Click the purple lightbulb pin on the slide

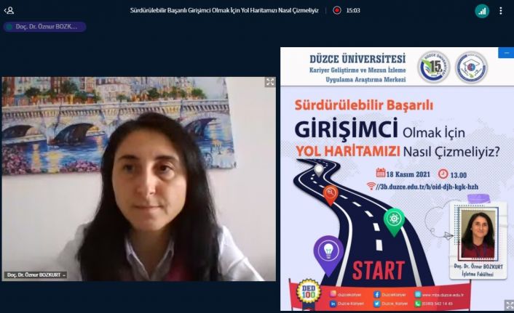(328, 250)
